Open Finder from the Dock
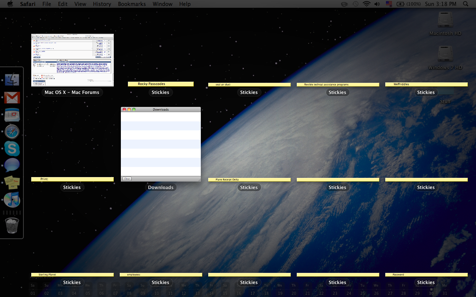476x297 pixels. (x=12, y=79)
